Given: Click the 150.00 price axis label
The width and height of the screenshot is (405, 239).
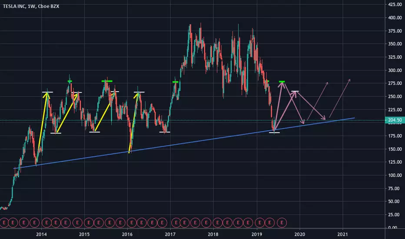Looking at the screenshot, I should tap(395, 149).
